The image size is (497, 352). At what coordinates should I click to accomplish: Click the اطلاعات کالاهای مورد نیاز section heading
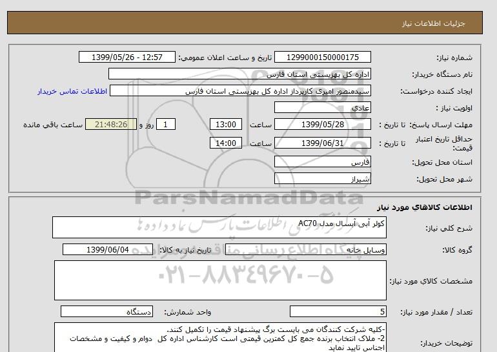425,207
